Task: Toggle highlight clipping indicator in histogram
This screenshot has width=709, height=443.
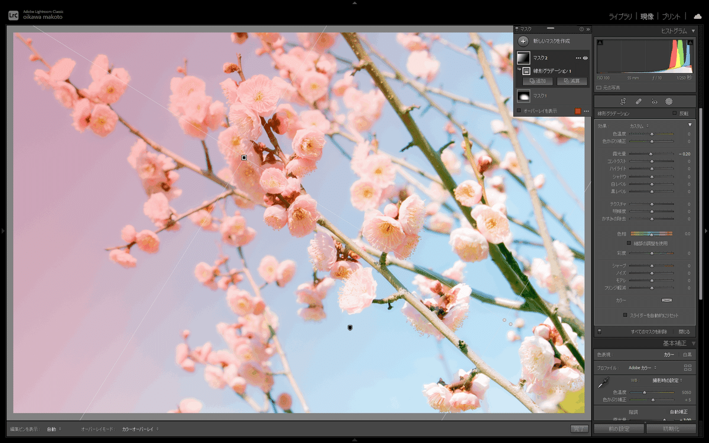Action: pyautogui.click(x=690, y=43)
